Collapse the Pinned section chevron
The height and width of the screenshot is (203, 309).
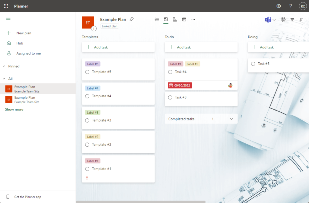pyautogui.click(x=4, y=66)
